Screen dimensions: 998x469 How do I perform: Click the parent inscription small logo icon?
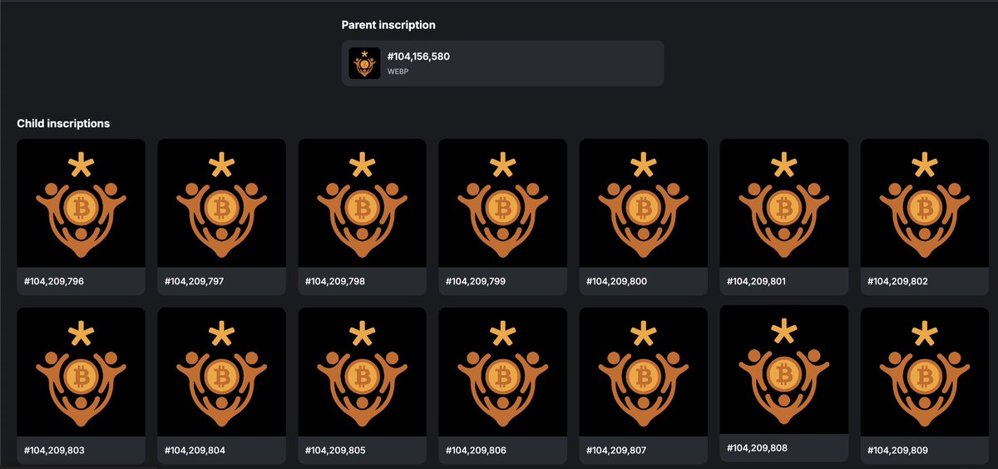point(364,63)
